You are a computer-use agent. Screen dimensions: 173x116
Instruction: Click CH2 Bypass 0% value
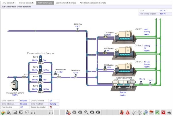[x=108, y=51]
